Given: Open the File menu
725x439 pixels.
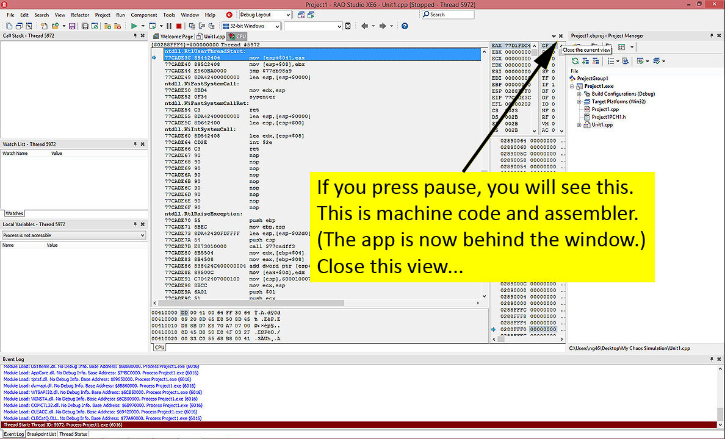Looking at the screenshot, I should [10, 15].
